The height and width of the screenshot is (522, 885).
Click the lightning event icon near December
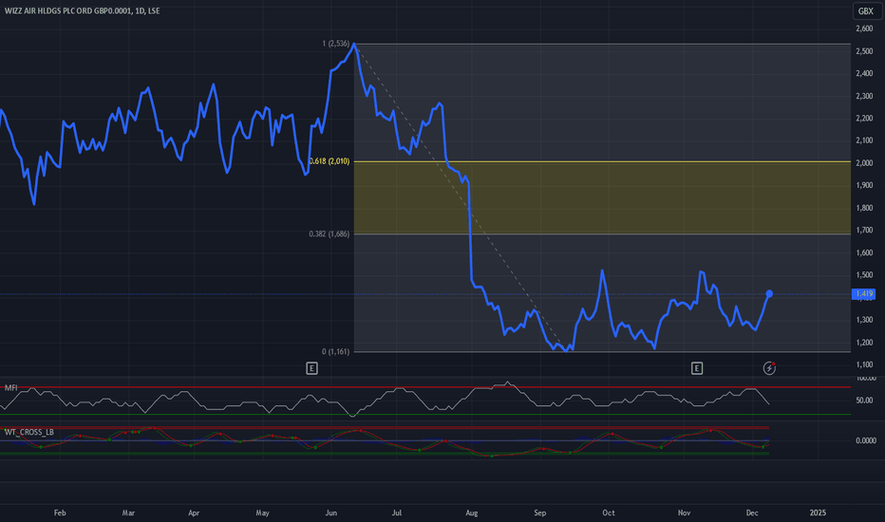coord(769,368)
